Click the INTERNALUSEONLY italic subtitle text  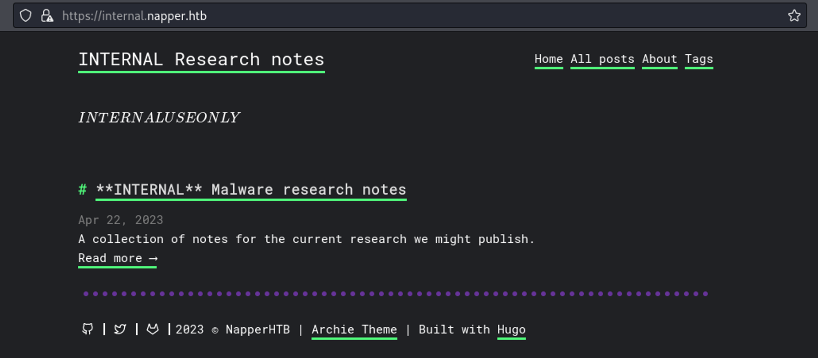click(x=159, y=118)
